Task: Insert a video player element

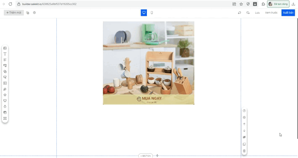Action: point(5,83)
